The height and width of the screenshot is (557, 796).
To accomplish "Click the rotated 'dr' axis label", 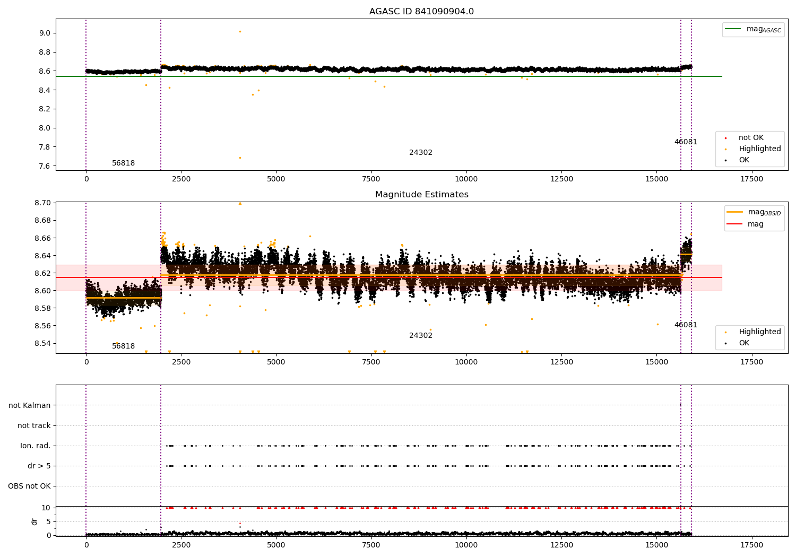I will point(34,521).
